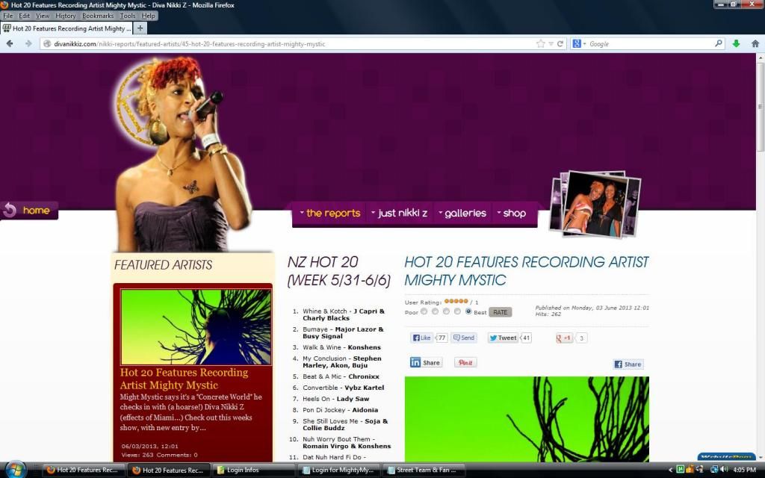This screenshot has height=478, width=765.
Task: Select the fourth rating radio button
Action: (x=458, y=311)
